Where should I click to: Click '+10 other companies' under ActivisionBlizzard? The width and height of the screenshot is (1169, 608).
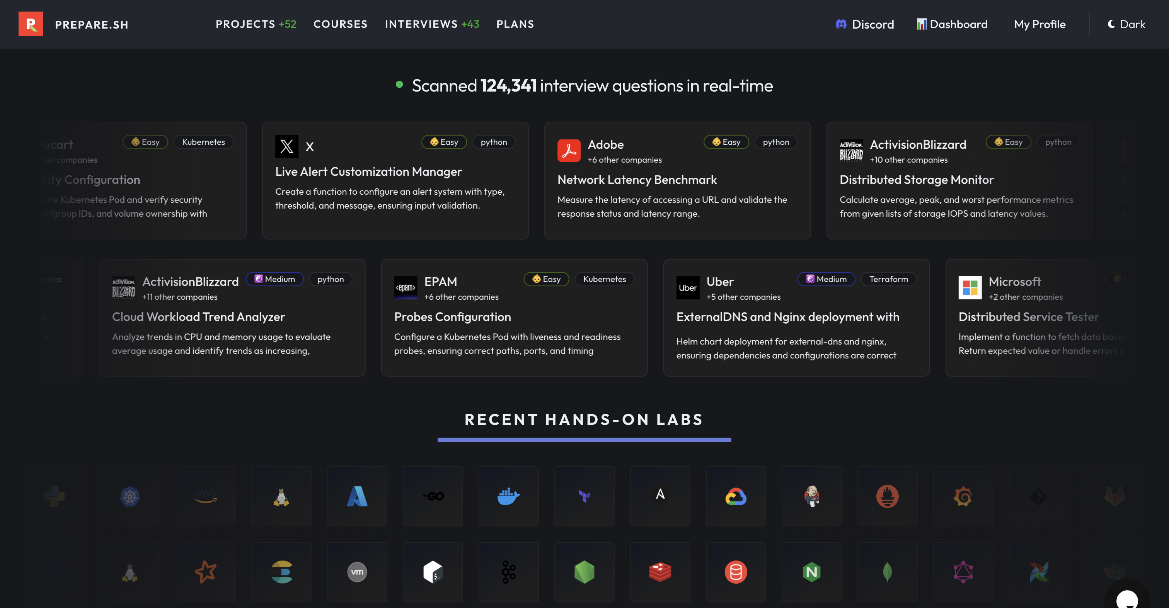[x=908, y=160]
